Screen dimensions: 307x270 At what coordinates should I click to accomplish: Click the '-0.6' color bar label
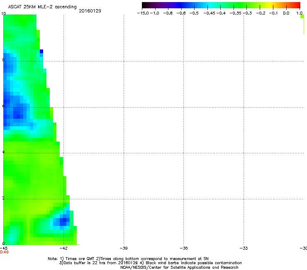pos(181,13)
